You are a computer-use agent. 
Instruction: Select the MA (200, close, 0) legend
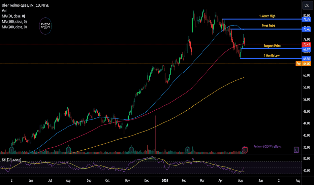pyautogui.click(x=14, y=27)
